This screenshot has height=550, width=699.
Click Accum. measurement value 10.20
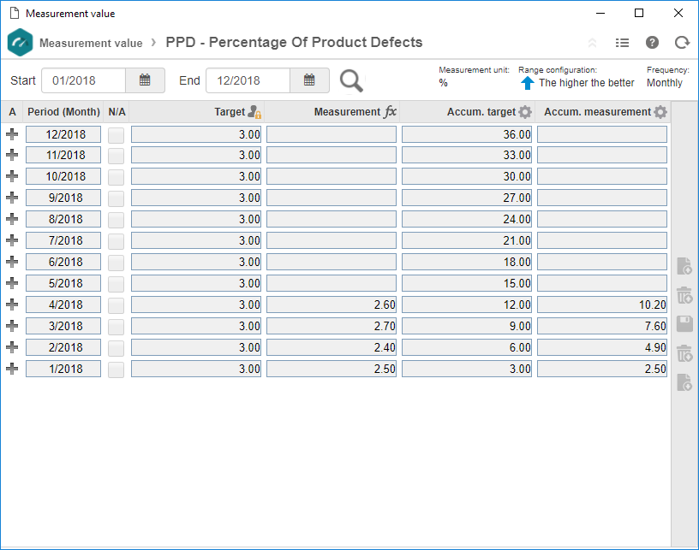602,305
